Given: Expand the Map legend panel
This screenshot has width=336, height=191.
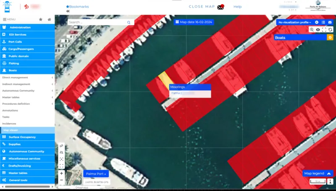Looking at the screenshot, I should tap(318, 173).
